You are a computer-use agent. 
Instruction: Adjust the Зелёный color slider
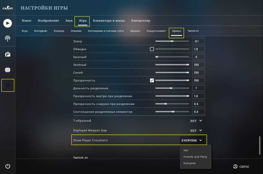pos(172,65)
